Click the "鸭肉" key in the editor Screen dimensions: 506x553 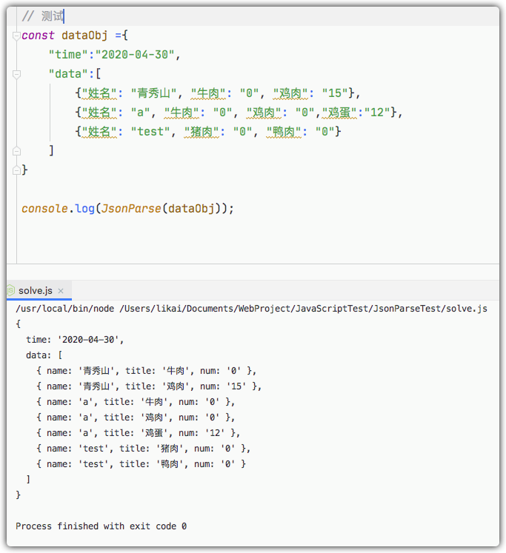(284, 132)
